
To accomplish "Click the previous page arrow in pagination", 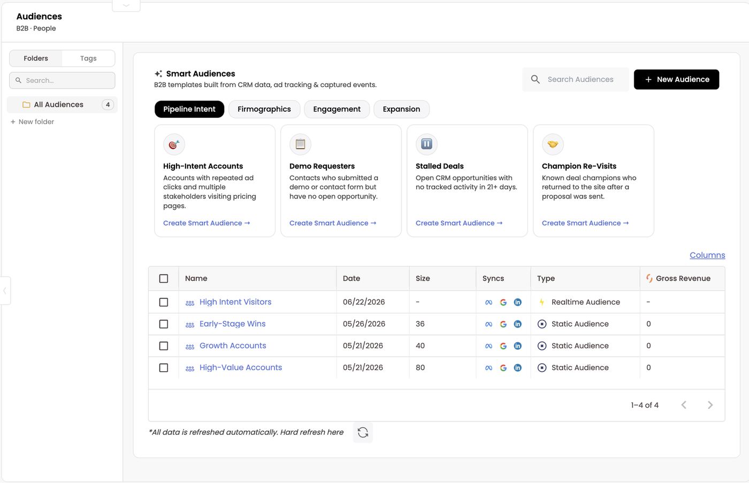I will [684, 405].
